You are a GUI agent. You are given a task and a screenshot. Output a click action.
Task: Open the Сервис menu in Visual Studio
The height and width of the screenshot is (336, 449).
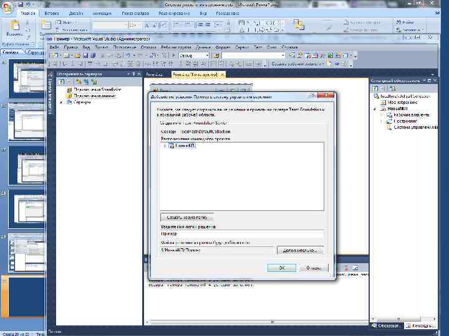(242, 47)
